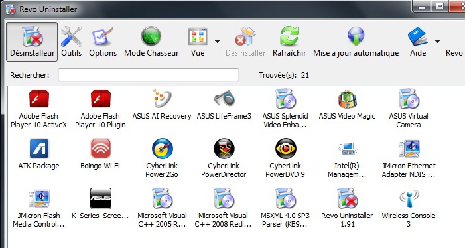Image resolution: width=465 pixels, height=248 pixels.
Task: Focus the Rechercher search field
Action: (149, 75)
